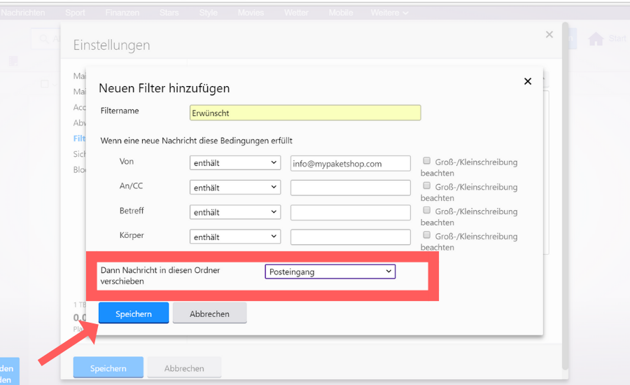The height and width of the screenshot is (385, 630).
Task: Expand the Weitere menu in the top bar
Action: click(x=389, y=13)
